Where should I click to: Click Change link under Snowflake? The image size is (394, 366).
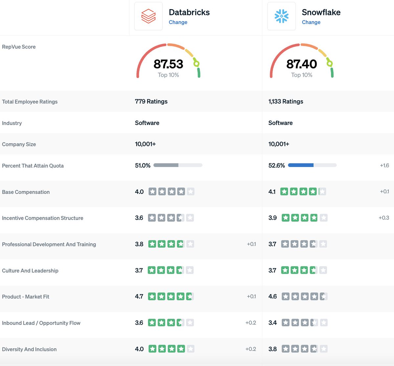[x=311, y=22]
